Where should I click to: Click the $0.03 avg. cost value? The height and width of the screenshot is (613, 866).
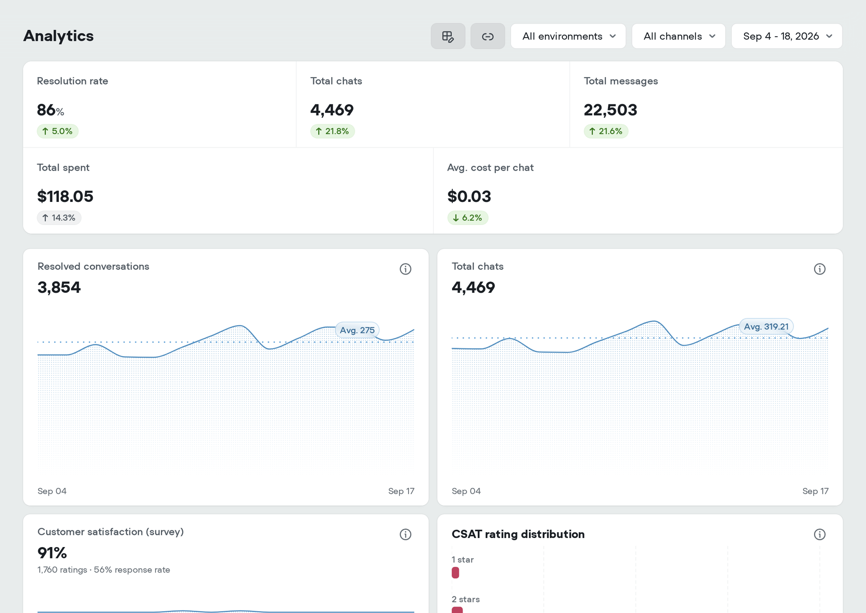click(x=469, y=197)
